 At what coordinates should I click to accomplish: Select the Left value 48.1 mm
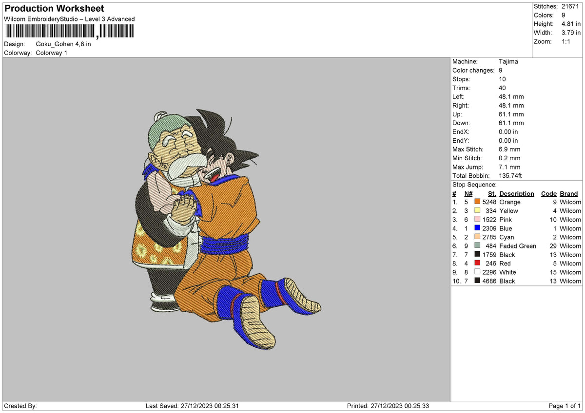pos(511,96)
